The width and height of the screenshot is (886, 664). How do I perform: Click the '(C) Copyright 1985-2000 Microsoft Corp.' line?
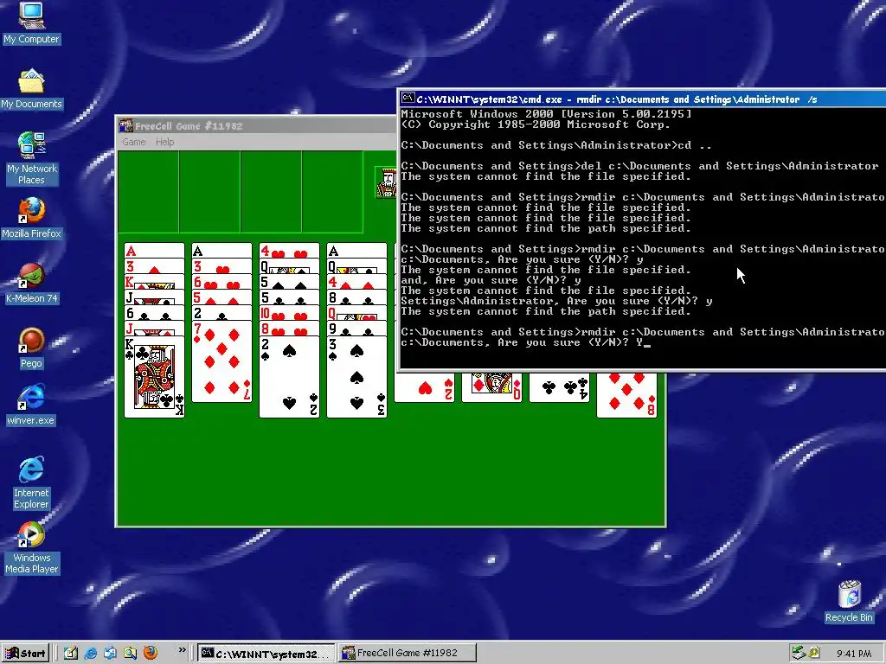pyautogui.click(x=535, y=124)
